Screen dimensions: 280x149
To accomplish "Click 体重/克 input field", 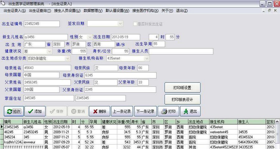I will (x=79, y=51).
